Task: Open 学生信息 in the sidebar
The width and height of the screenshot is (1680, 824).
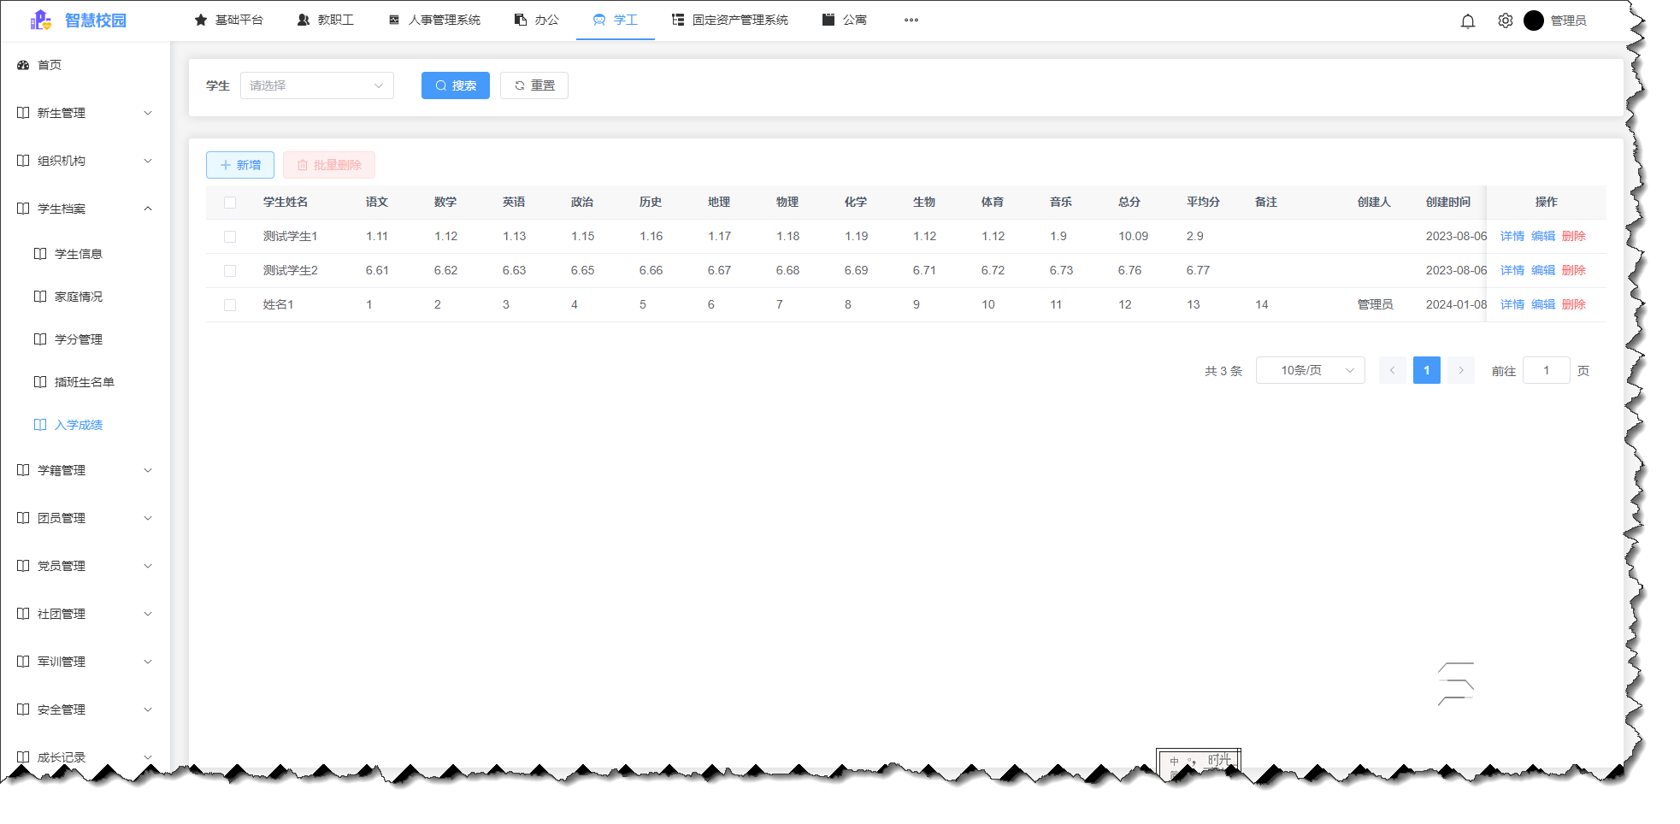Action: pyautogui.click(x=78, y=254)
